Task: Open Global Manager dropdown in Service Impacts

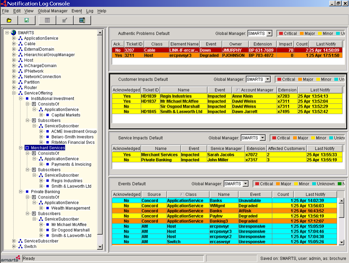Action: pyautogui.click(x=263, y=138)
